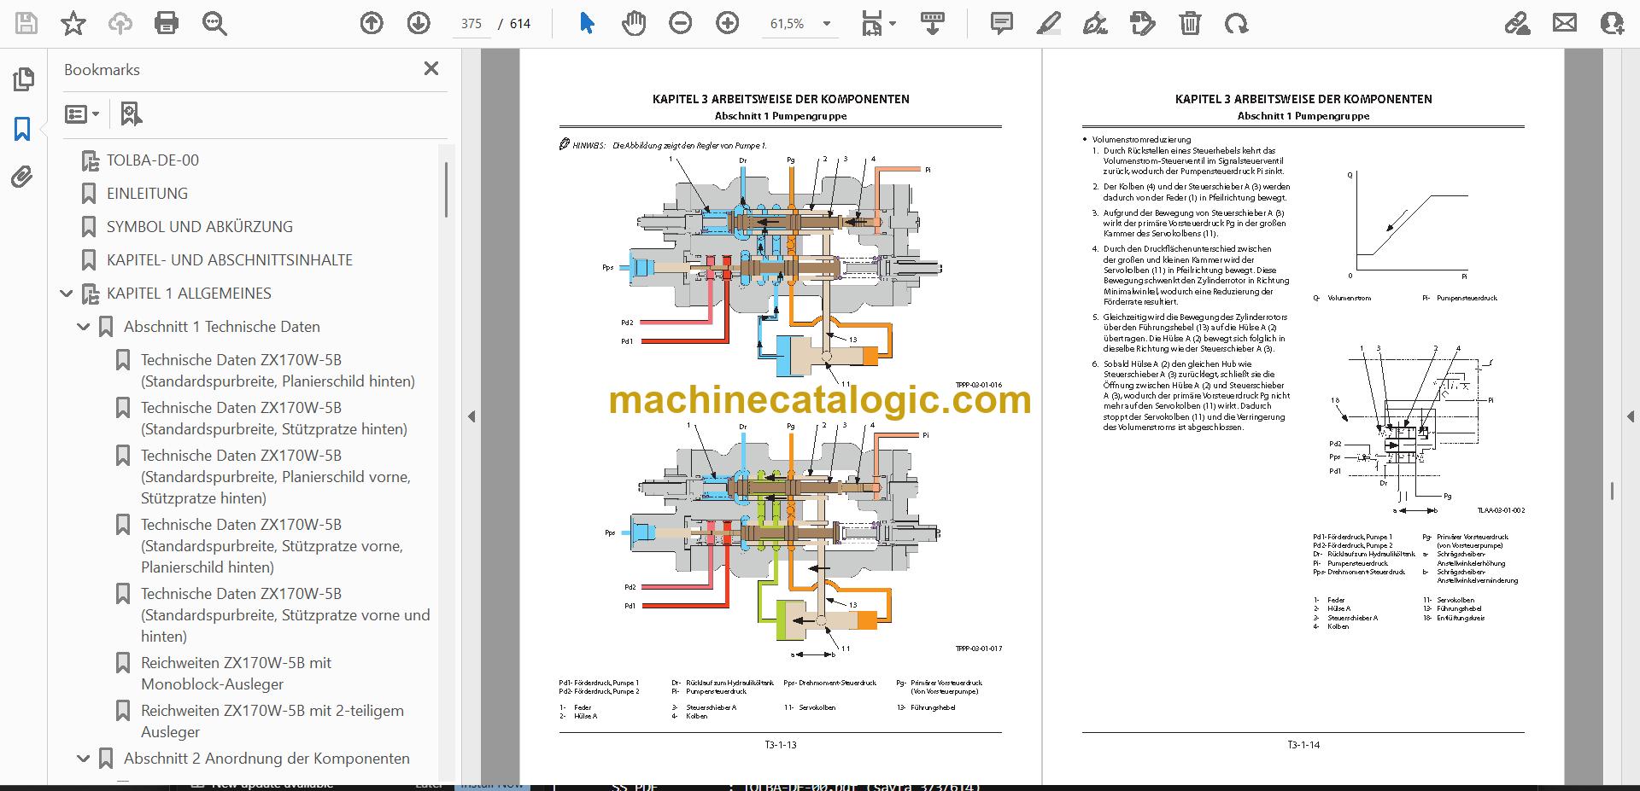This screenshot has height=791, width=1640.
Task: Select the highlighter pen tool
Action: tap(1048, 23)
